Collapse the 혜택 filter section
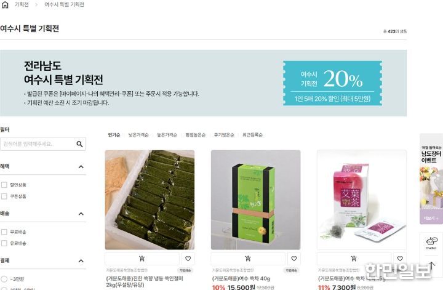Image resolution: width=443 pixels, height=290 pixels. click(x=81, y=167)
